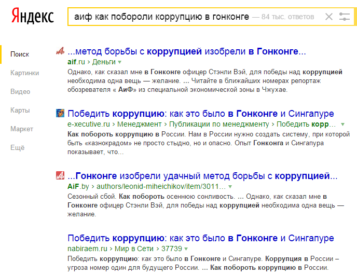This screenshot has width=357, height=275.
Task: Click snippet 'угроза номер один для будущего России'
Action: click(133, 268)
